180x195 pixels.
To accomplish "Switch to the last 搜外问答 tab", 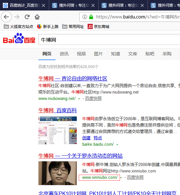I will click(164, 5).
